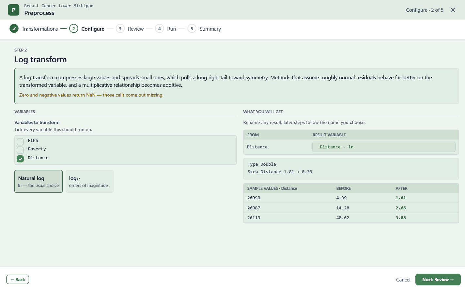Screen dimensions: 465x288
Task: Go to the Transformations step
Action: pyautogui.click(x=40, y=29)
